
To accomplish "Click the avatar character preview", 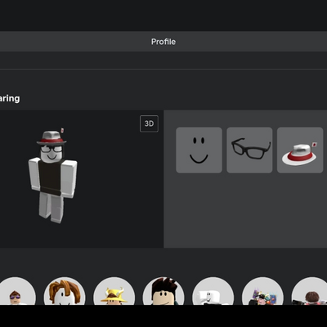I will 52,176.
